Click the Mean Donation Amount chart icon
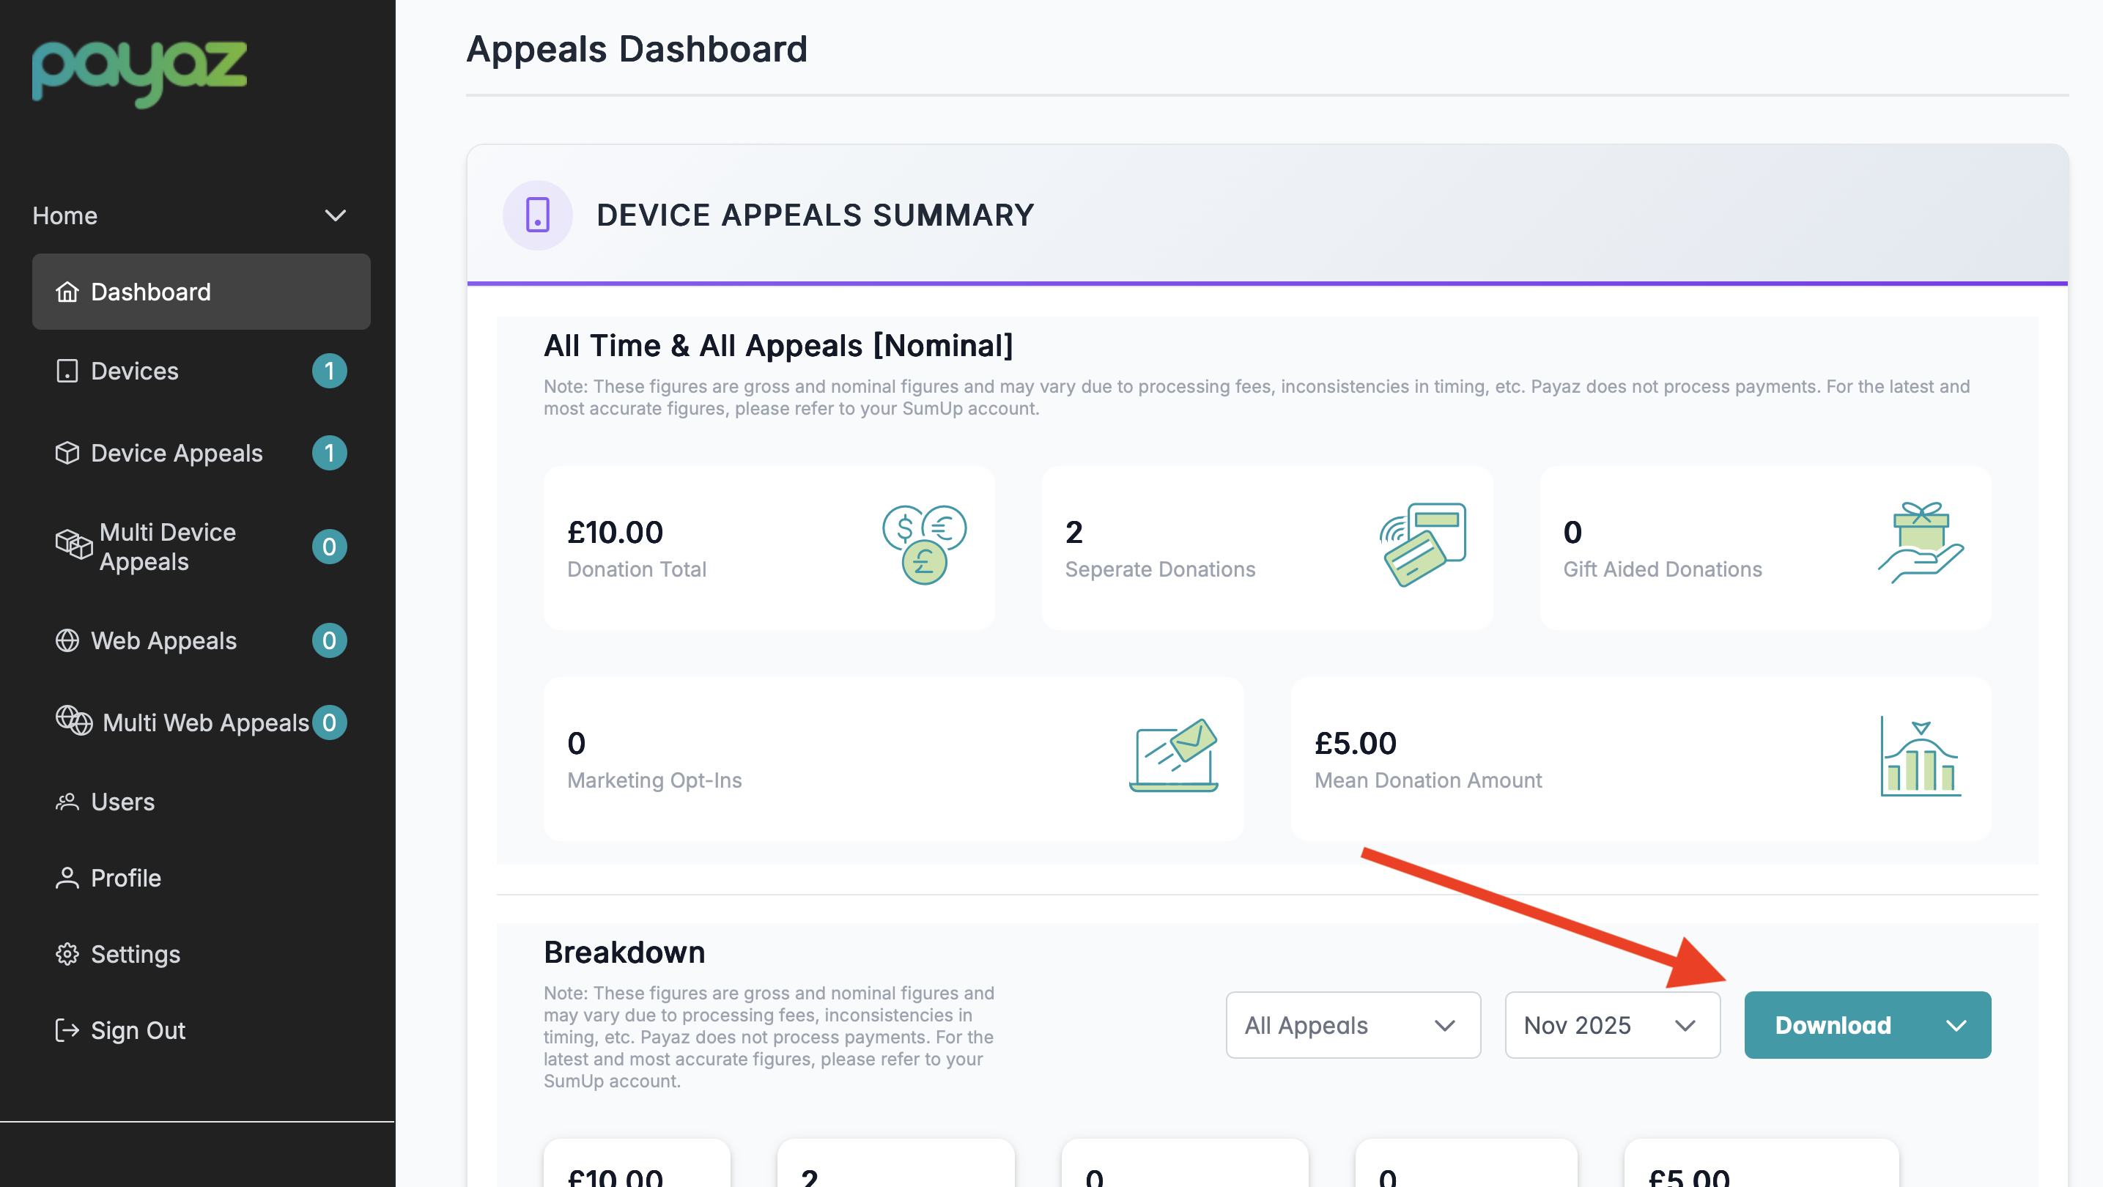2103x1187 pixels. 1920,757
